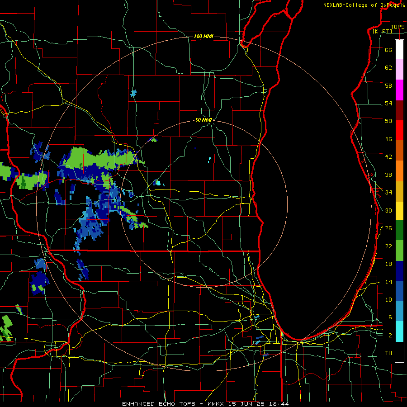Click the "50 NMI" range ring label
407x407 pixels.
(203, 120)
